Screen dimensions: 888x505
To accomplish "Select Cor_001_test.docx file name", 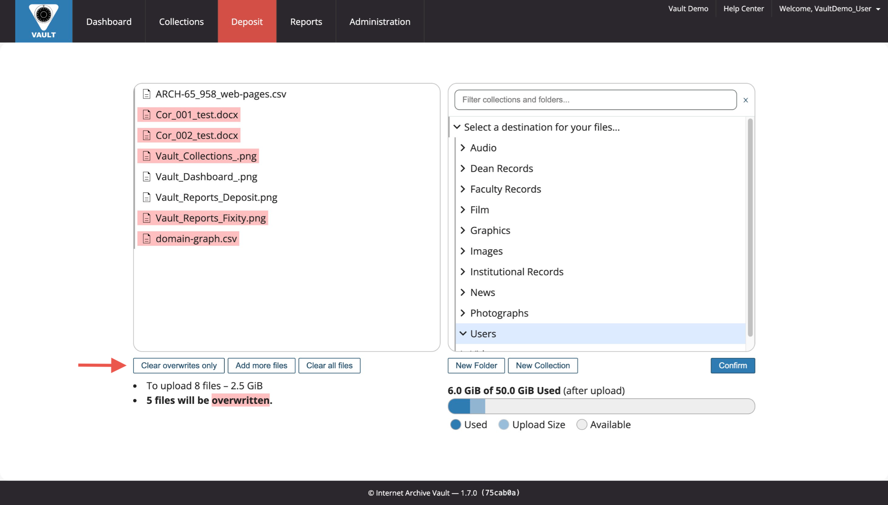I will [x=197, y=115].
